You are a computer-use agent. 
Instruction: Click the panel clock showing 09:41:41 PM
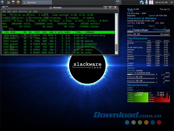pos(161,2)
